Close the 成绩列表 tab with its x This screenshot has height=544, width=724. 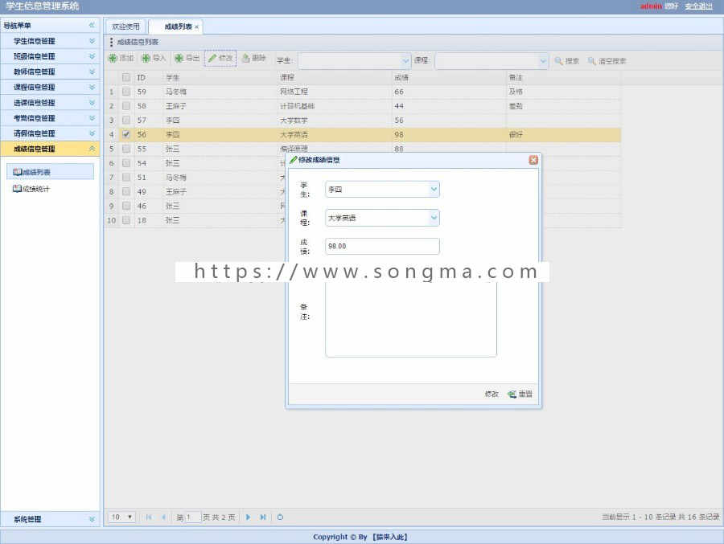(x=197, y=27)
